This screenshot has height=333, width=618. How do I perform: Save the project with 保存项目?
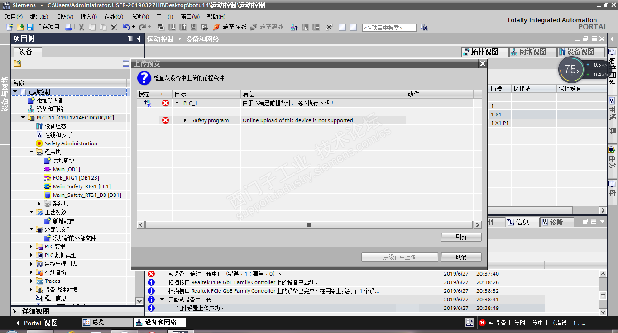[43, 27]
